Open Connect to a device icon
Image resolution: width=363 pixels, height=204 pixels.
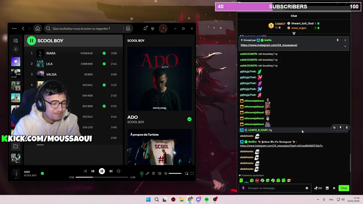160,173
